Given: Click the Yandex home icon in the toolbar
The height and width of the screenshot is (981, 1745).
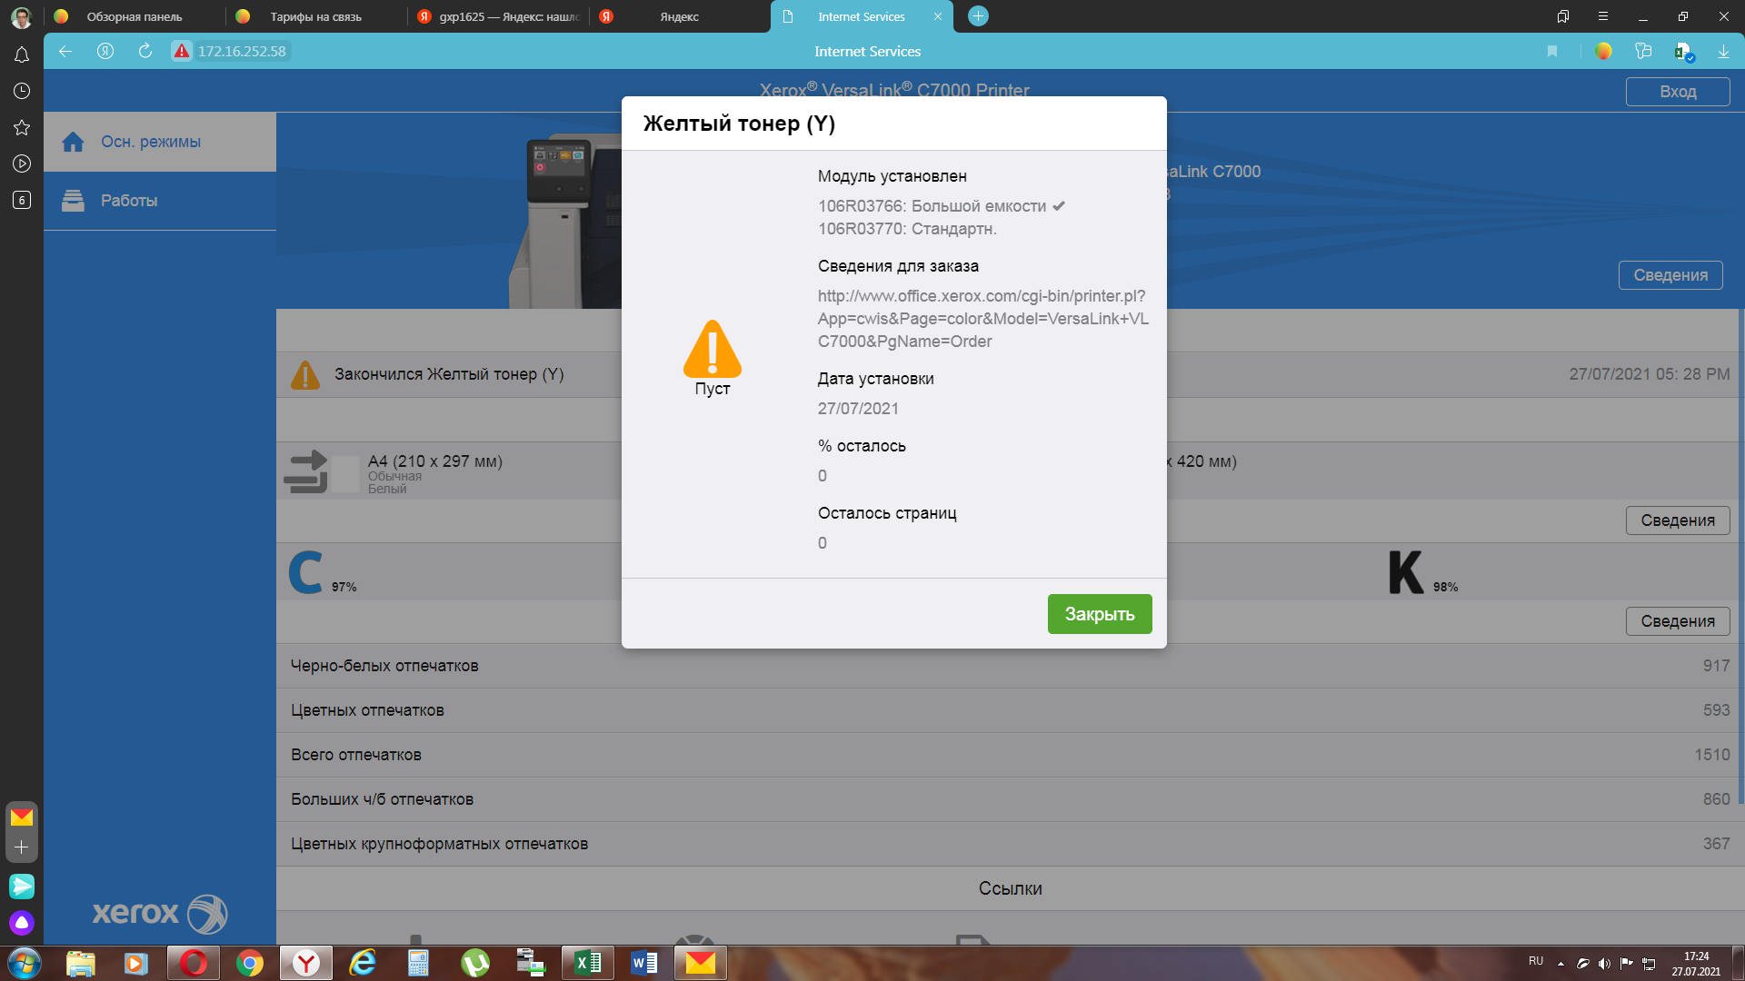Looking at the screenshot, I should 105,51.
